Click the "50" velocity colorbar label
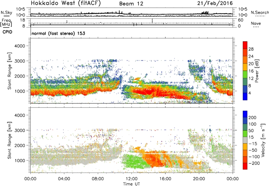The width and height of the screenshot is (269, 186). coord(251,131)
